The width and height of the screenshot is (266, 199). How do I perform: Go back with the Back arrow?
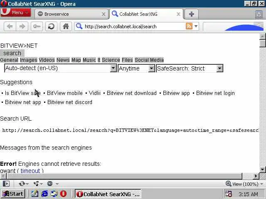coord(10,27)
